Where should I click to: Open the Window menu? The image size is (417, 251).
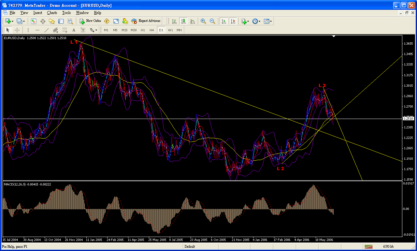82,13
